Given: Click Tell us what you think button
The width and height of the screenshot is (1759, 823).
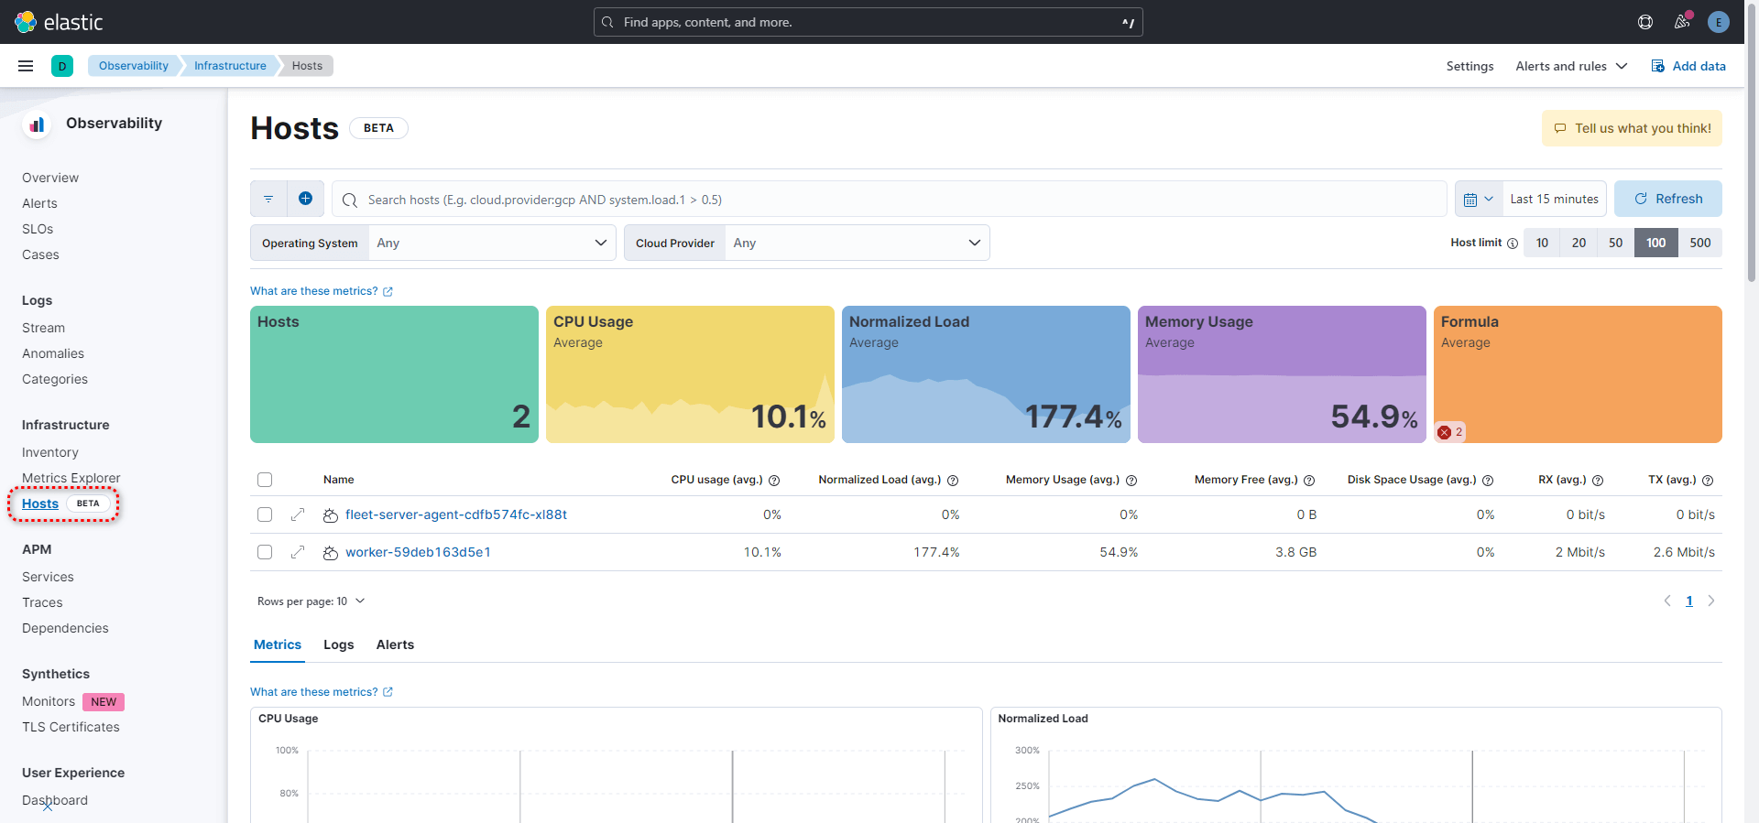Looking at the screenshot, I should (1632, 128).
